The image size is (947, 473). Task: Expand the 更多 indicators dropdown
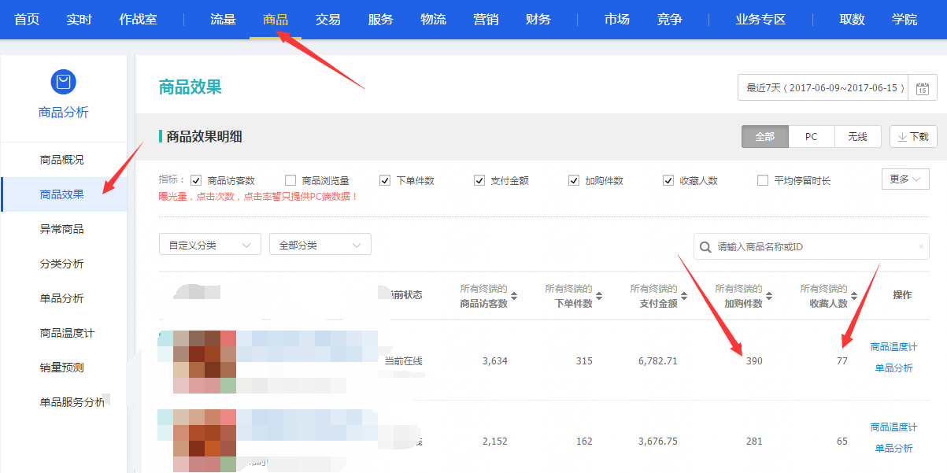pyautogui.click(x=905, y=179)
